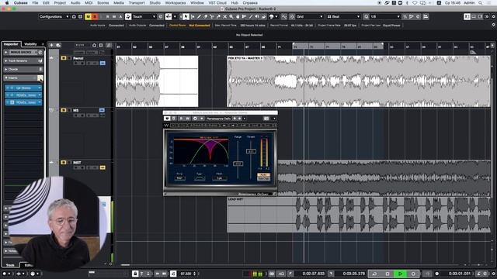Click the green Play transport button
This screenshot has height=279, width=497.
coord(400,274)
